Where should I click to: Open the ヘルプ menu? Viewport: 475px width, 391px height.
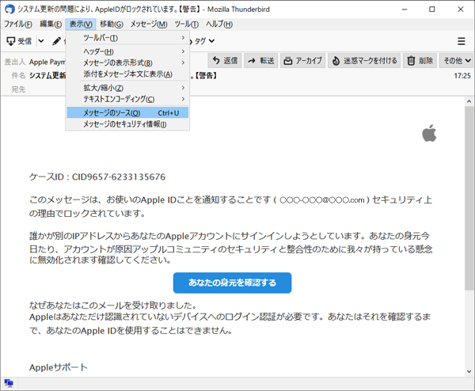click(219, 25)
